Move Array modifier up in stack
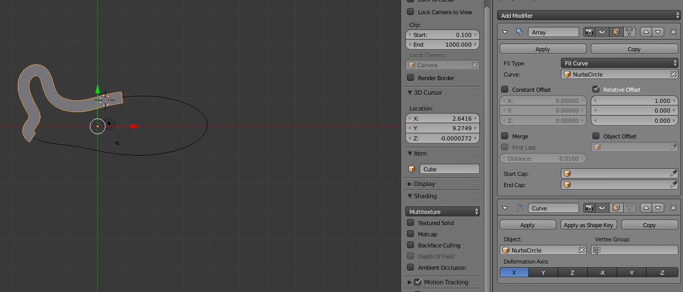Viewport: 683px width, 292px height. click(x=646, y=32)
